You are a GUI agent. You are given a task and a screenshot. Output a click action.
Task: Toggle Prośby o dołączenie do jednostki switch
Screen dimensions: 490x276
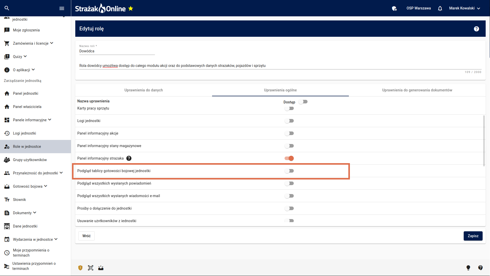[289, 209]
